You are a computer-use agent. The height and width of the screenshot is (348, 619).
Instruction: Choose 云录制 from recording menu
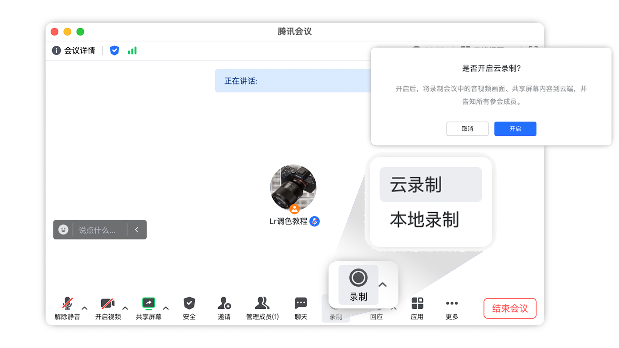(431, 184)
